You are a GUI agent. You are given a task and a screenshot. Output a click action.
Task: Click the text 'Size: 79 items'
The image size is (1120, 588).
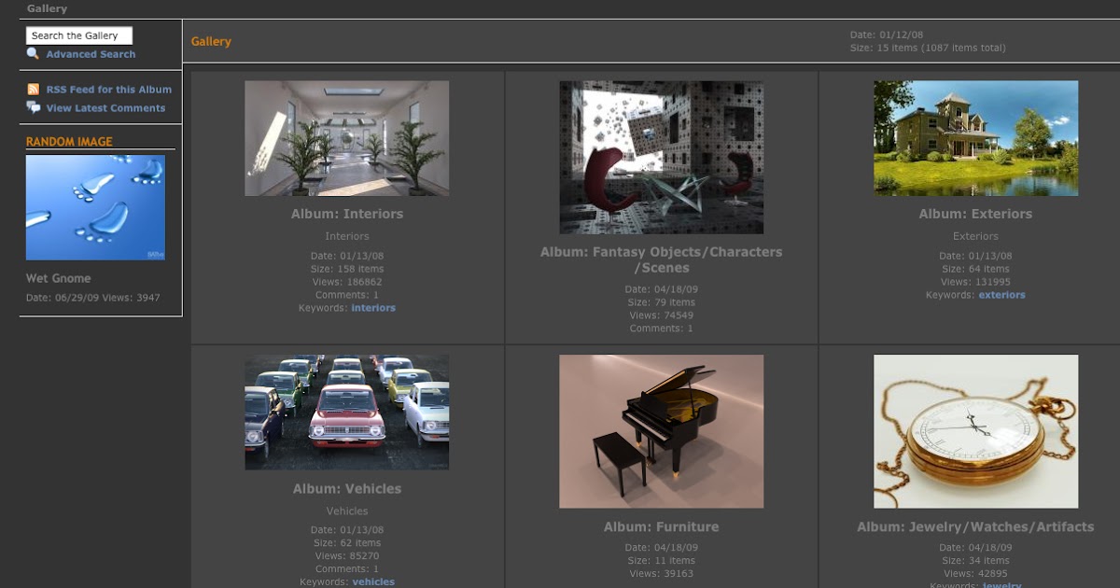662,302
